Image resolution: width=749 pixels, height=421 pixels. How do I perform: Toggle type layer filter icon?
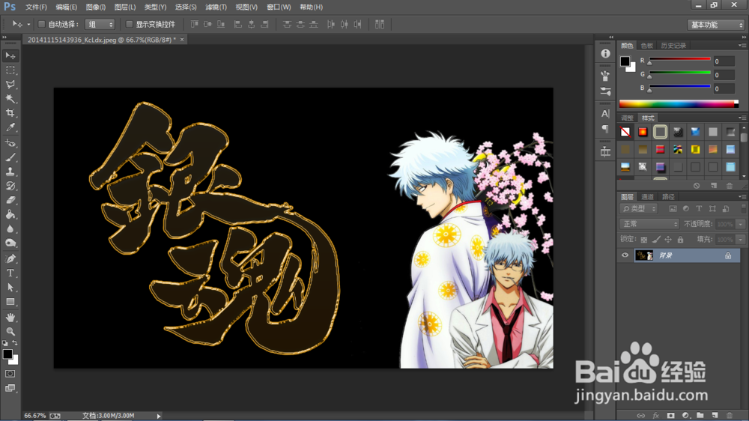tap(699, 209)
